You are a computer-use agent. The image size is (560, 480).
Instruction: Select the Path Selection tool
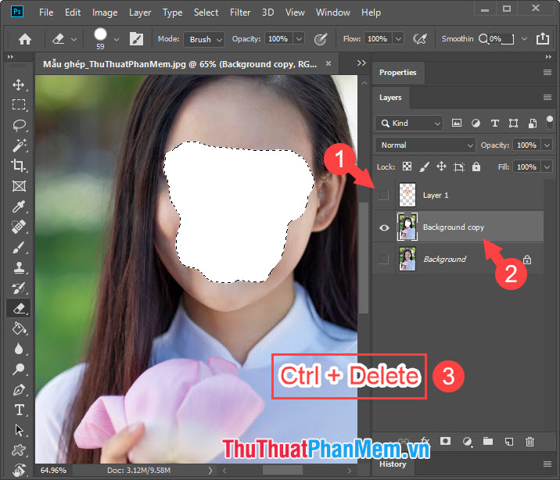click(19, 430)
